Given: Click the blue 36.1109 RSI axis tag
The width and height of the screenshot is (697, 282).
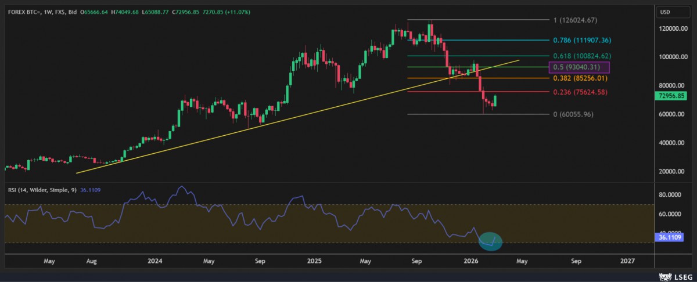Looking at the screenshot, I should click(x=669, y=237).
